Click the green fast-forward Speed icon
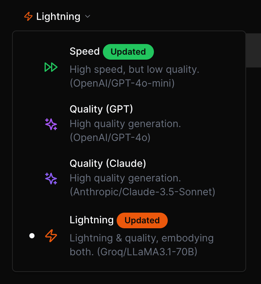The image size is (261, 284). click(51, 67)
